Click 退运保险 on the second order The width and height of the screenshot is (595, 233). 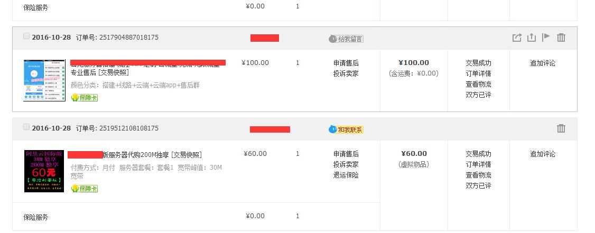(346, 175)
